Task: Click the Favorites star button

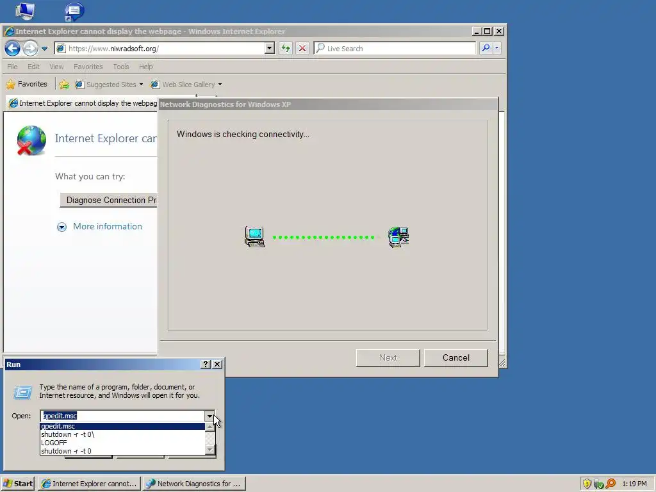Action: click(x=26, y=84)
